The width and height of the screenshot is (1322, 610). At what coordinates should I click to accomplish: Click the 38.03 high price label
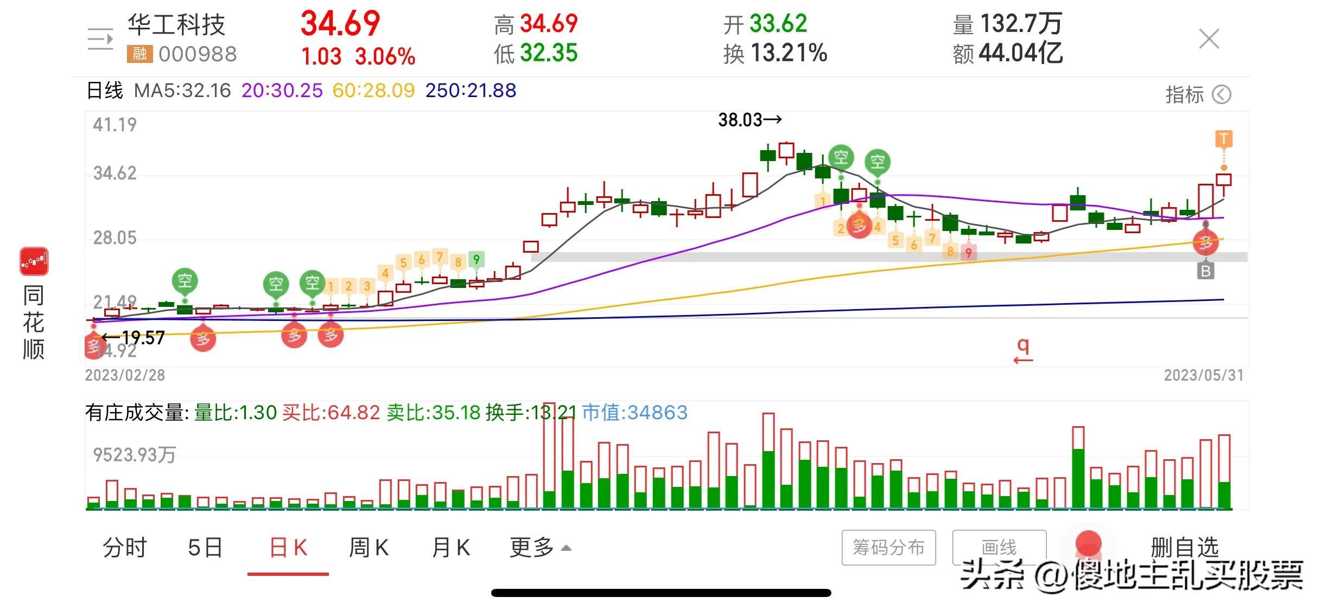click(750, 120)
